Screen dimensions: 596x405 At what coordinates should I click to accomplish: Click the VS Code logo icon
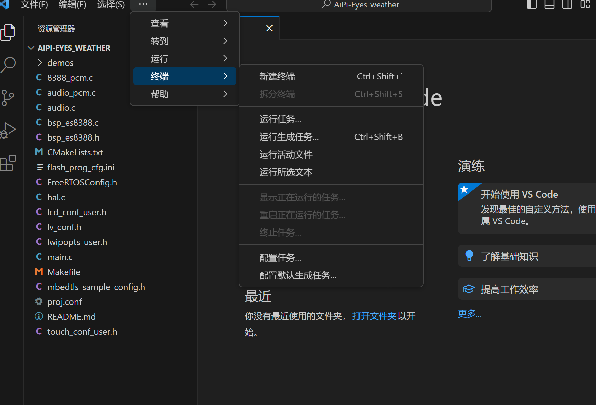click(4, 4)
